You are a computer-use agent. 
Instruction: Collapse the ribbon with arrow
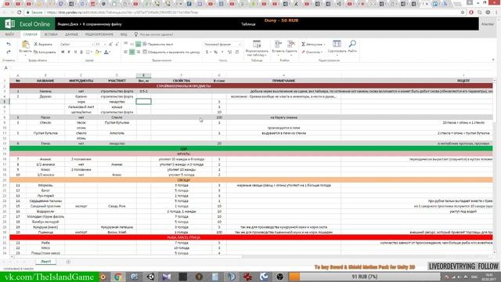tap(493, 60)
